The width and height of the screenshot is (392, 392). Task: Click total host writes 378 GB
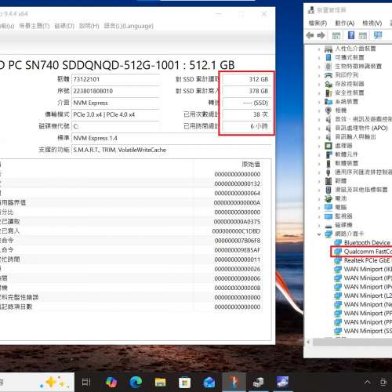click(x=246, y=91)
